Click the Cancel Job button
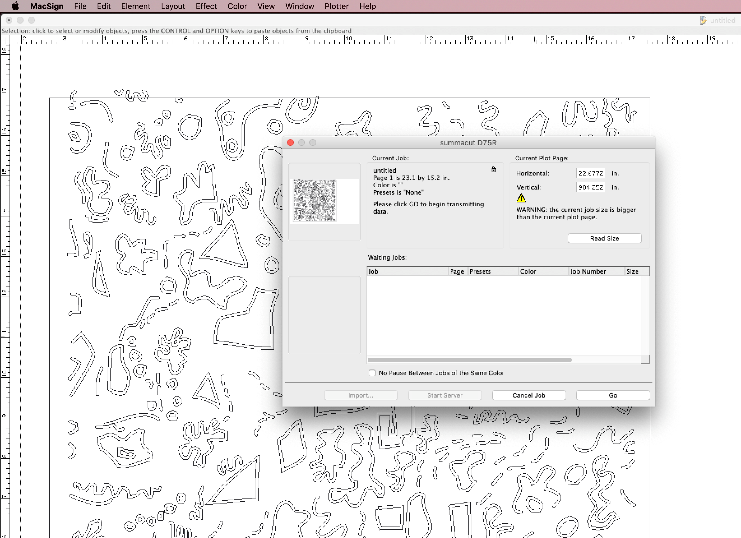The image size is (741, 538). click(x=529, y=395)
